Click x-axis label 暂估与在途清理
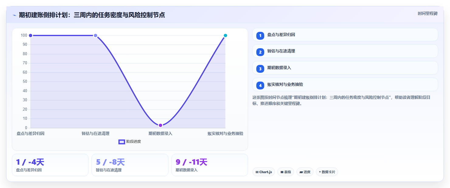 [x=95, y=133]
